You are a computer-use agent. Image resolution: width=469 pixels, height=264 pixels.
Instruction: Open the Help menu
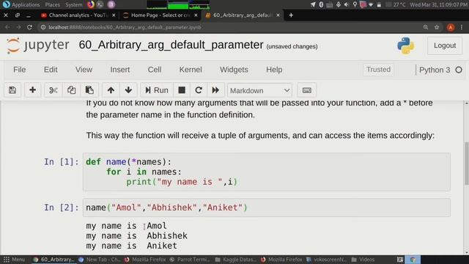coord(274,70)
